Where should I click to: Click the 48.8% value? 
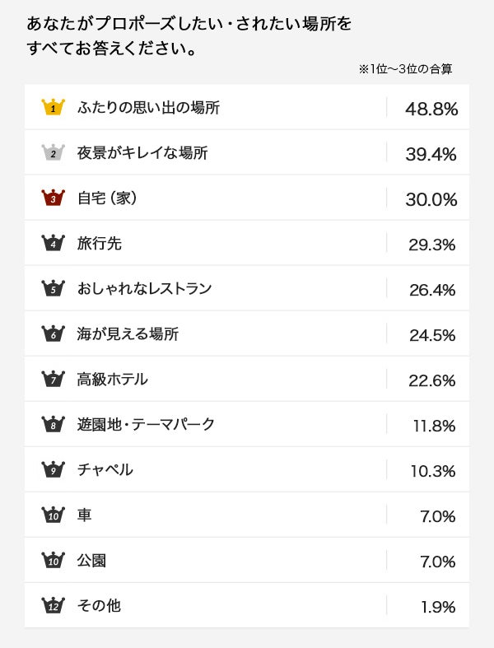point(431,108)
